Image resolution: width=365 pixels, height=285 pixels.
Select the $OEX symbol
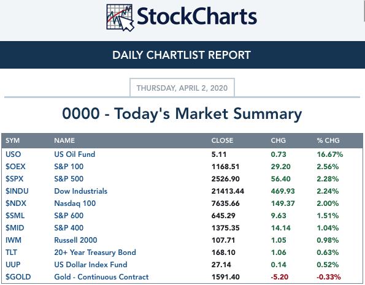(15, 167)
